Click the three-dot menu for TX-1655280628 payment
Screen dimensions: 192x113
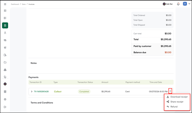tap(170, 91)
